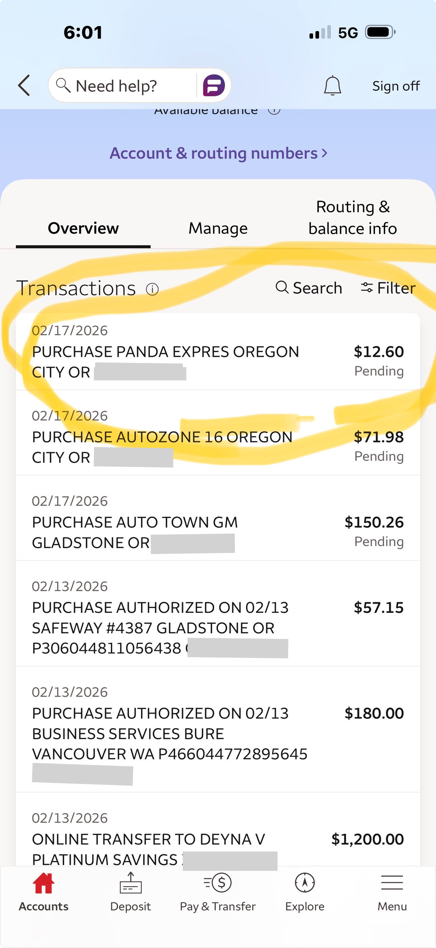Expand Account & routing numbers
The height and width of the screenshot is (948, 436).
pos(218,153)
